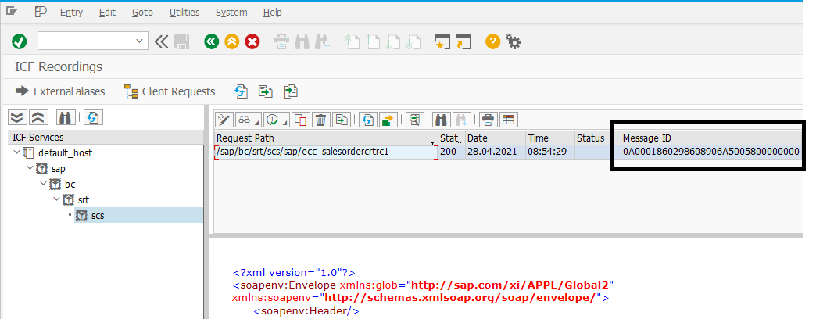This screenshot has height=319, width=816.
Task: Click the binoculars Find icon above ICF Services
Action: [66, 117]
